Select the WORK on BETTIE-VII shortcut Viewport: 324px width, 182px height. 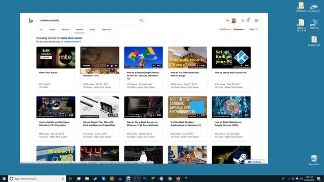point(301,25)
